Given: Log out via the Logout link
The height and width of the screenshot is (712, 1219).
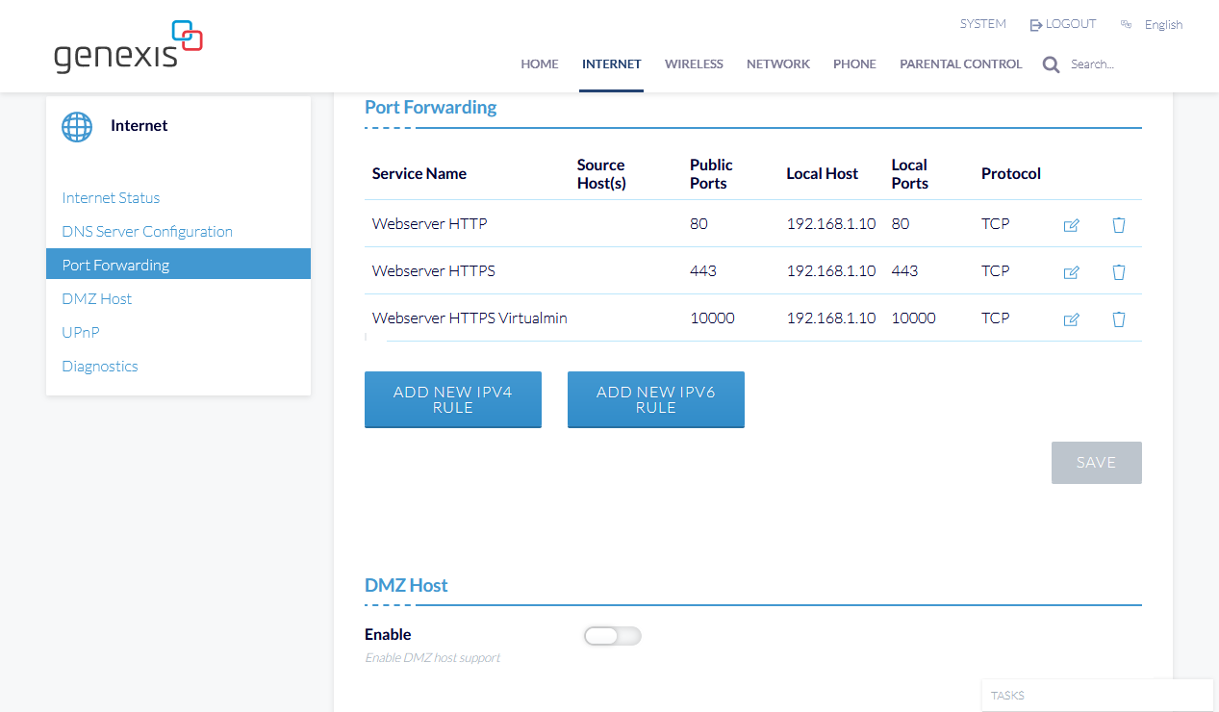Looking at the screenshot, I should pyautogui.click(x=1063, y=24).
